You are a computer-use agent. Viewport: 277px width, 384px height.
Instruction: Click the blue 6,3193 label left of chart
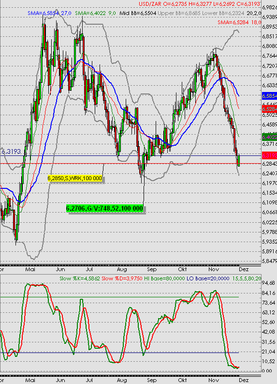click(x=11, y=152)
